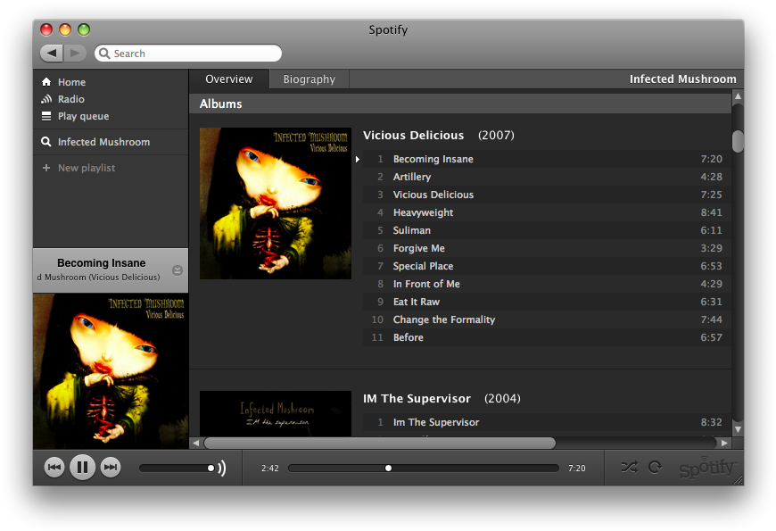Navigate back with the left arrow button
The image size is (776, 531).
51,54
